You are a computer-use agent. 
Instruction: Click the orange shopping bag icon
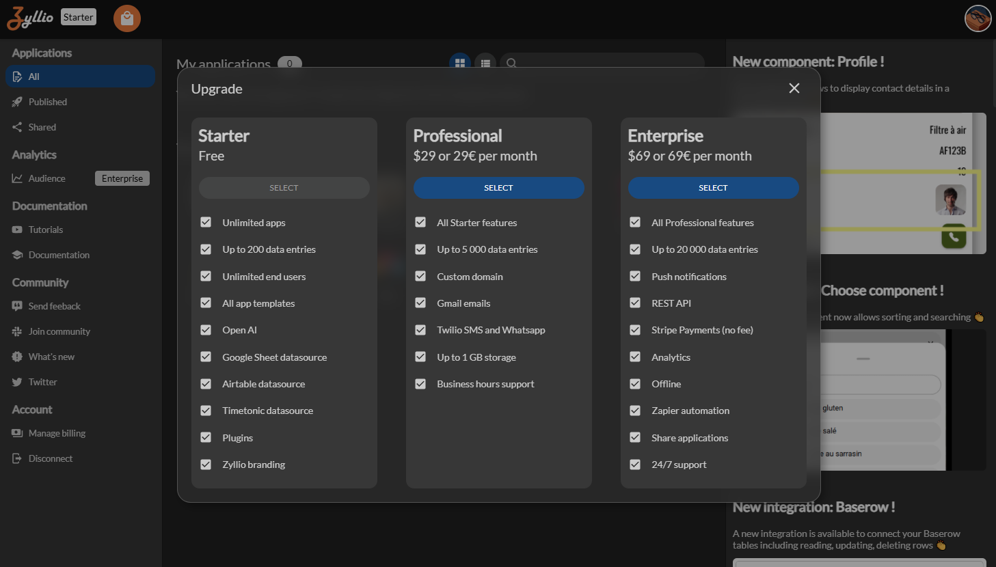point(127,18)
